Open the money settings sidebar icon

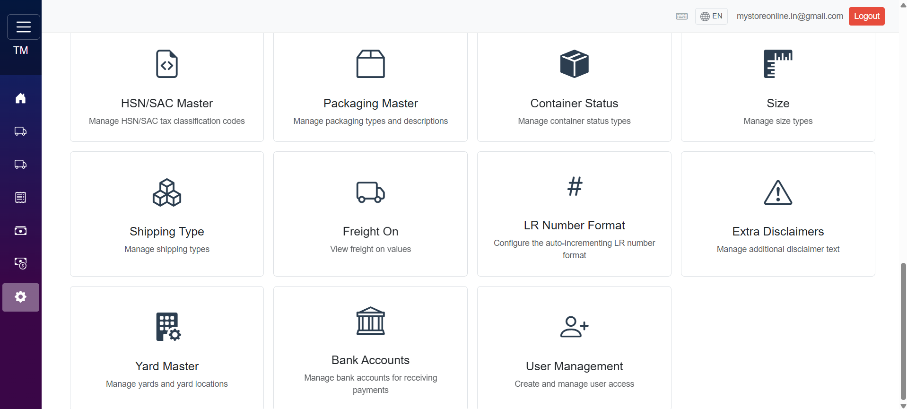click(x=20, y=263)
